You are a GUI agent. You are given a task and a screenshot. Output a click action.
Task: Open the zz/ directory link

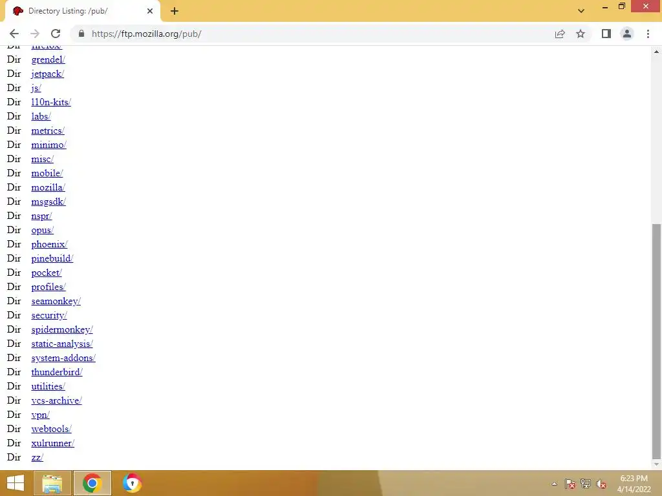[x=37, y=458]
